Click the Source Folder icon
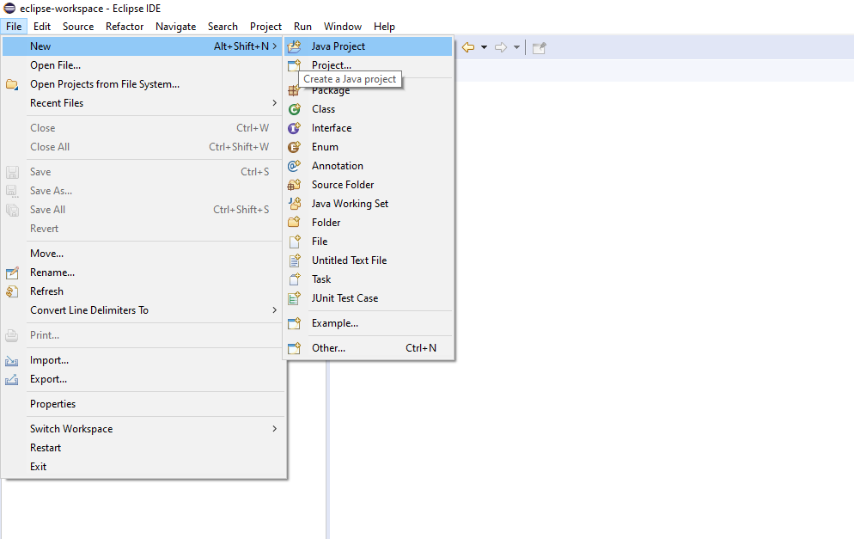 295,185
